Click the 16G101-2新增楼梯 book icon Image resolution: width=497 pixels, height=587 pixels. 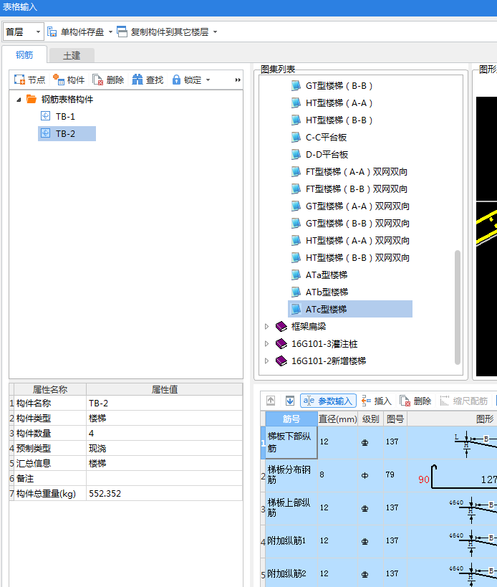(281, 361)
